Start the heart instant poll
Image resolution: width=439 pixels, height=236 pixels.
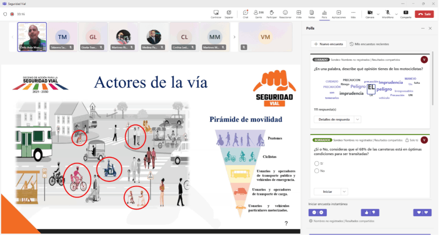422,212
